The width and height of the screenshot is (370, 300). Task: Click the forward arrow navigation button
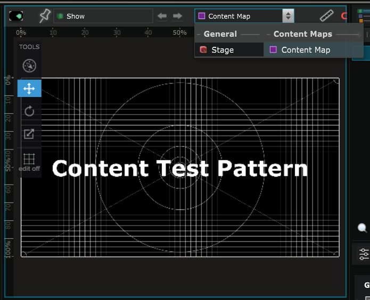click(177, 16)
